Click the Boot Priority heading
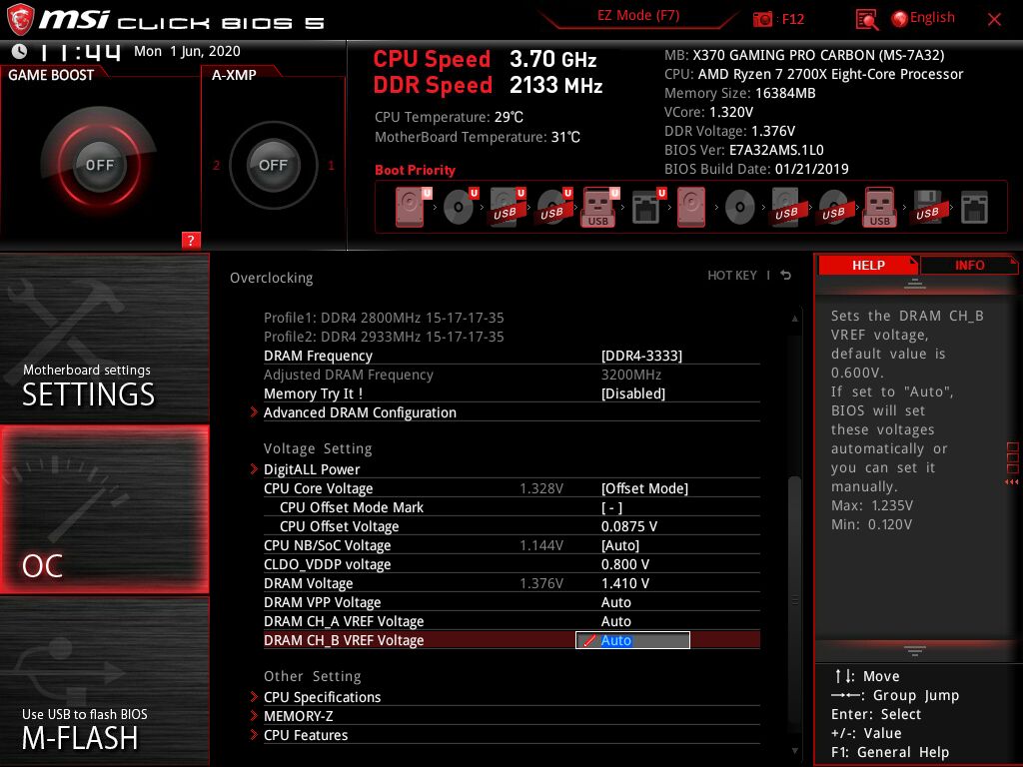1023x767 pixels. pyautogui.click(x=415, y=170)
